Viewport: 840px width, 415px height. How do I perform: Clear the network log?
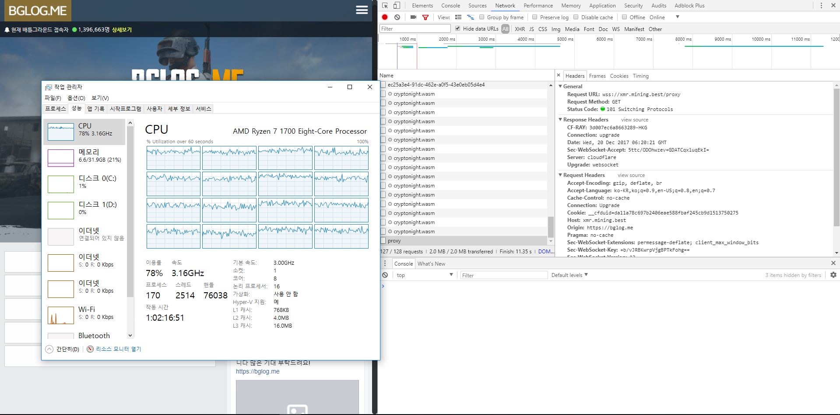pos(397,17)
